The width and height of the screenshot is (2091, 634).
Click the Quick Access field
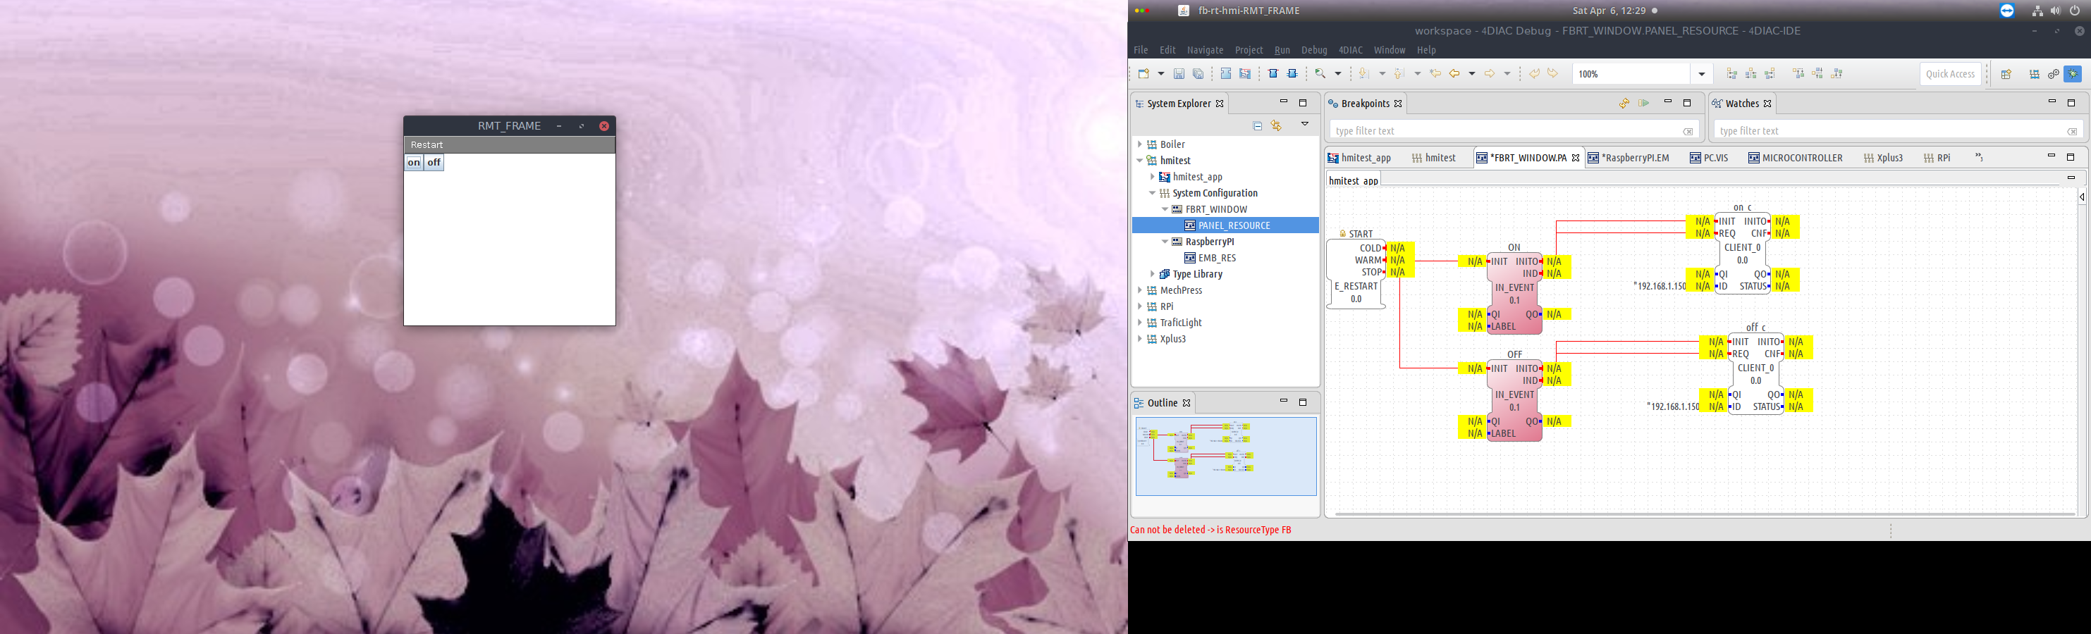click(1950, 74)
